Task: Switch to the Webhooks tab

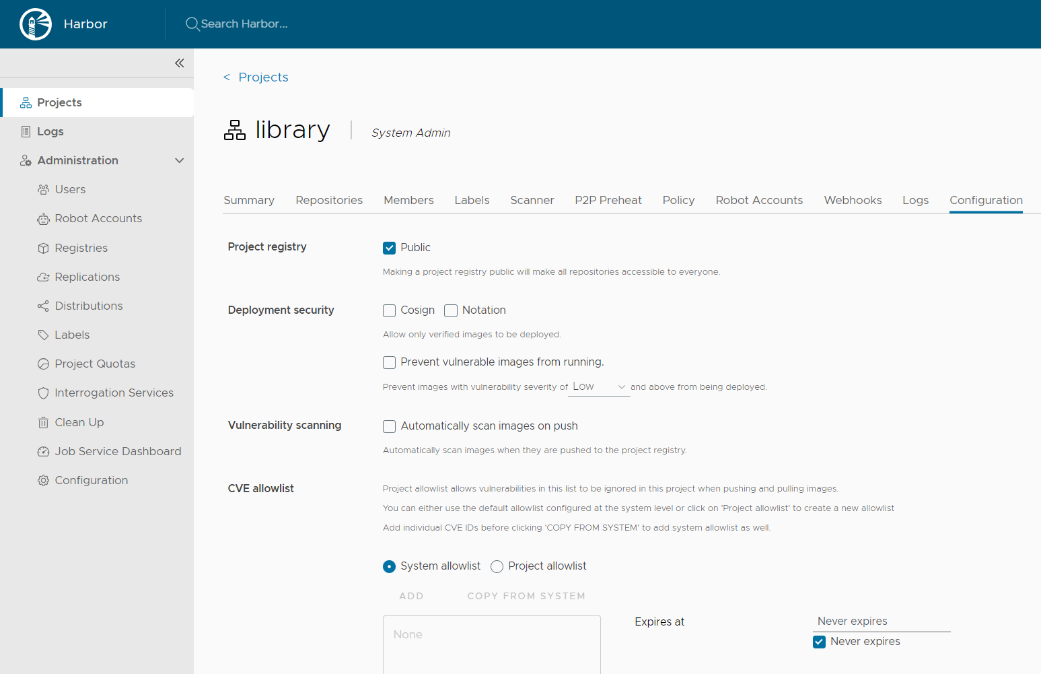Action: click(853, 200)
